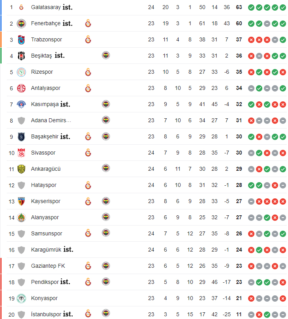This screenshot has height=319, width=288.
Task: Click the Ankaragücü team crest
Action: [21, 169]
